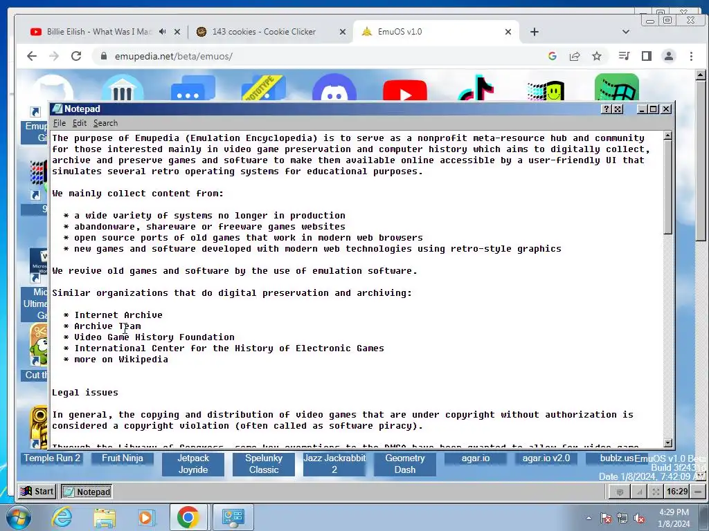Open the YouTube desktop icon
The width and height of the screenshot is (709, 531).
(404, 90)
